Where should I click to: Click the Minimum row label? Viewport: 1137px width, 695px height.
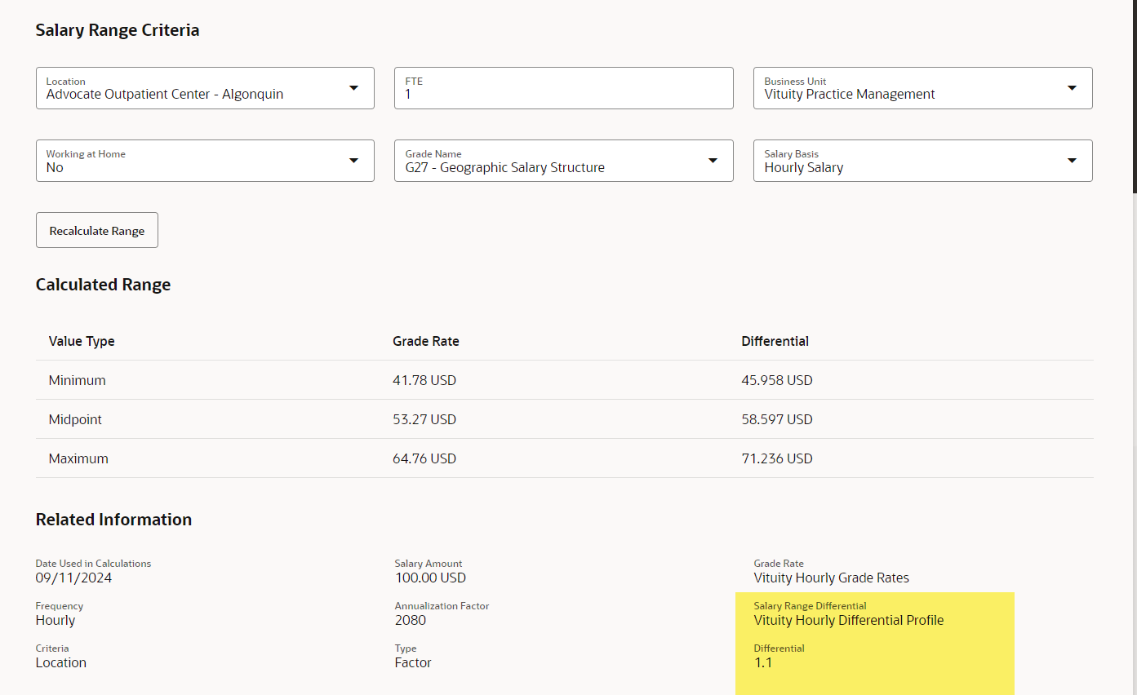coord(77,380)
